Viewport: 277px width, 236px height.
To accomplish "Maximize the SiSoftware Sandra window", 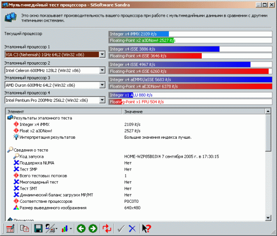I will (265, 5).
